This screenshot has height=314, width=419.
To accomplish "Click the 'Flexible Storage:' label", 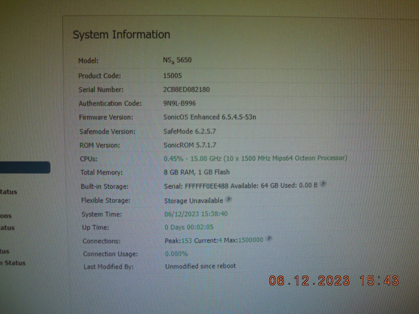I will coord(106,200).
